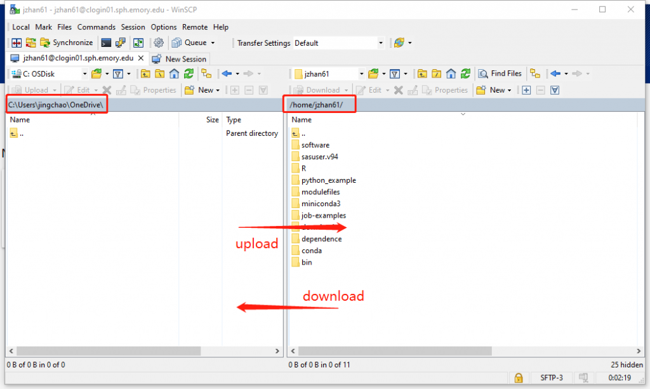This screenshot has height=389, width=650.
Task: Select the software folder
Action: 310,145
